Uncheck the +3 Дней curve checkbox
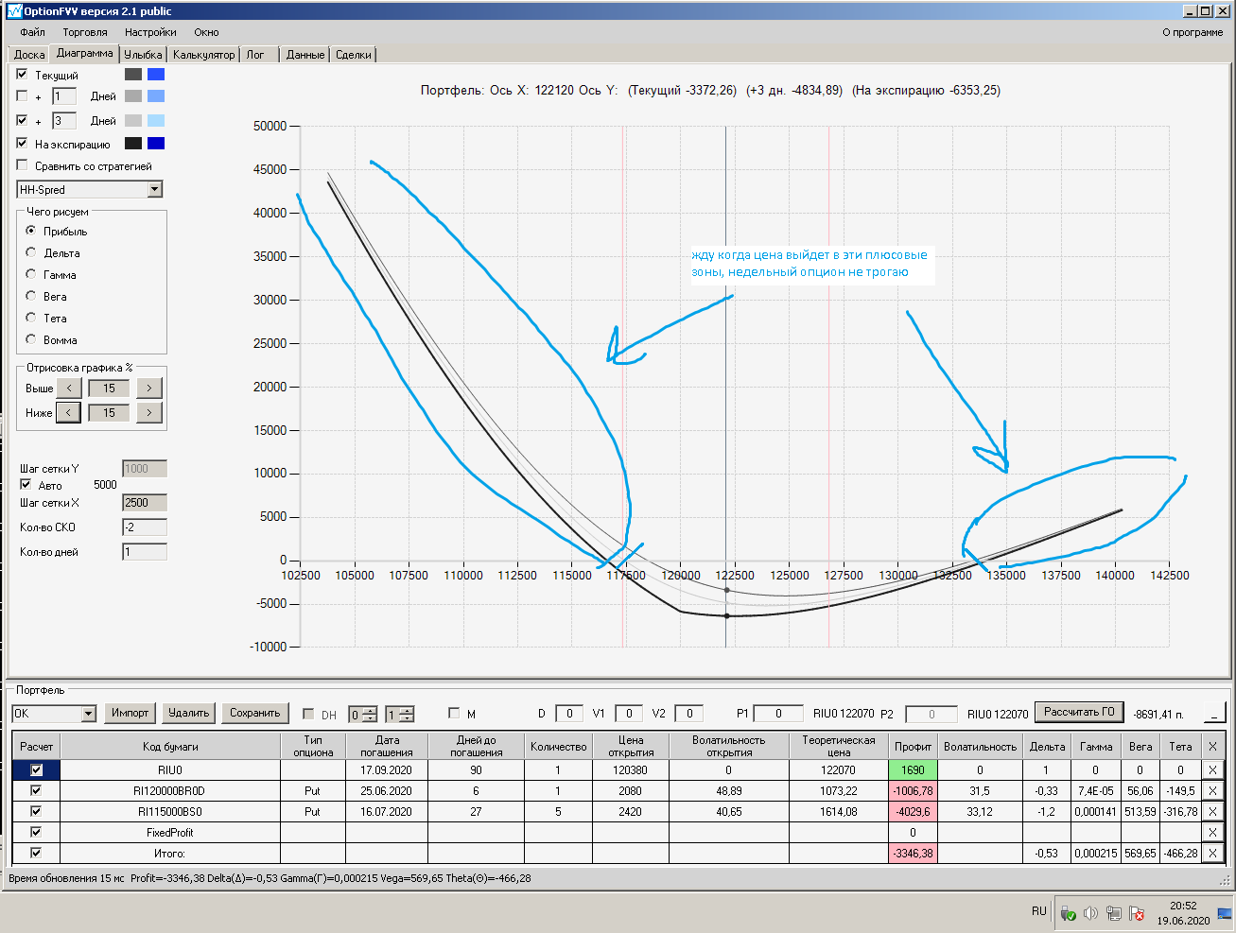Image resolution: width=1236 pixels, height=933 pixels. point(23,120)
